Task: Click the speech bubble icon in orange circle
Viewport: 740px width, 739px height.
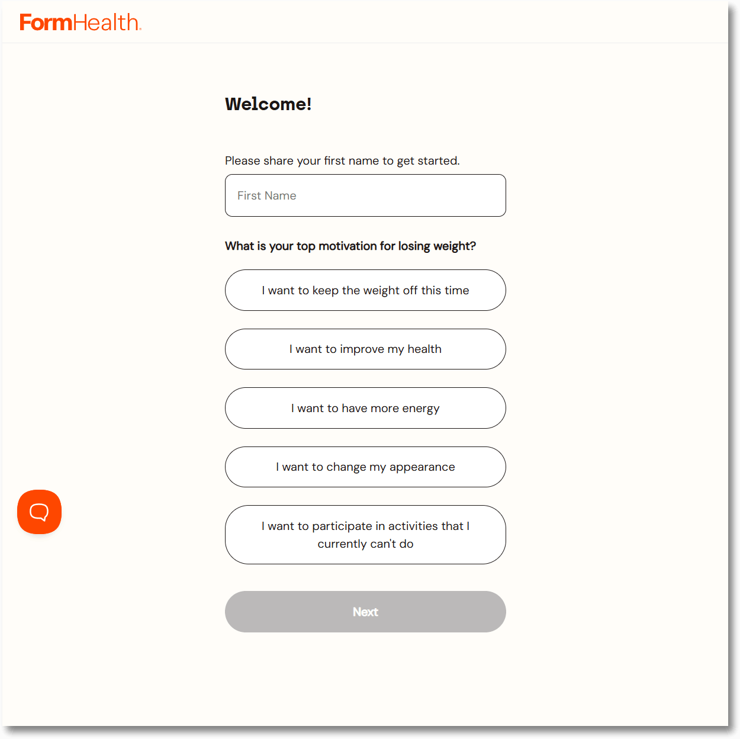Action: point(39,512)
